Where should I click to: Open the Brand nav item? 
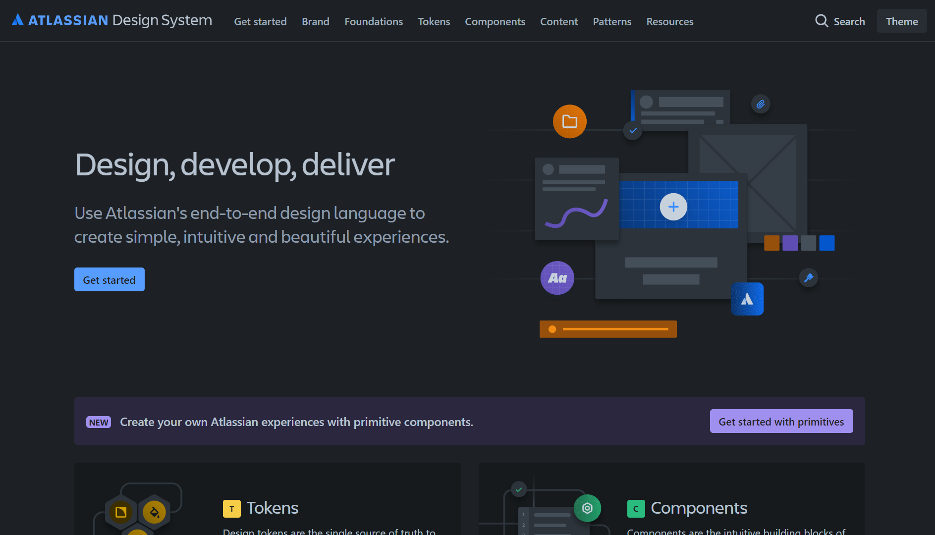[x=316, y=22]
